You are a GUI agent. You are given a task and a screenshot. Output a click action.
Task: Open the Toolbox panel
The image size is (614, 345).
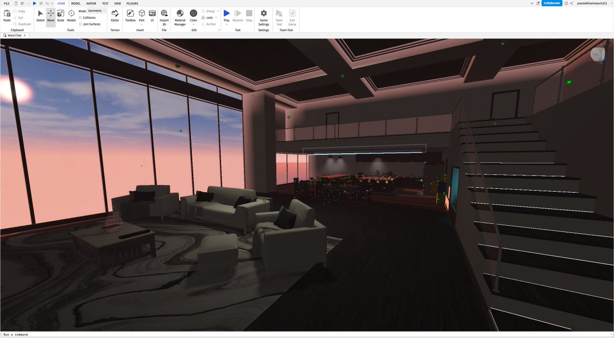coord(130,16)
